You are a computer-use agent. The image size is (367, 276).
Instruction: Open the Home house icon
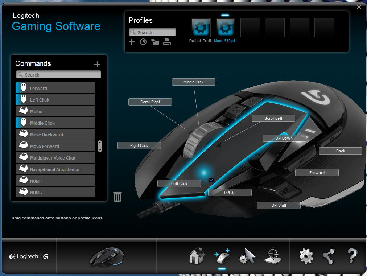(x=197, y=256)
